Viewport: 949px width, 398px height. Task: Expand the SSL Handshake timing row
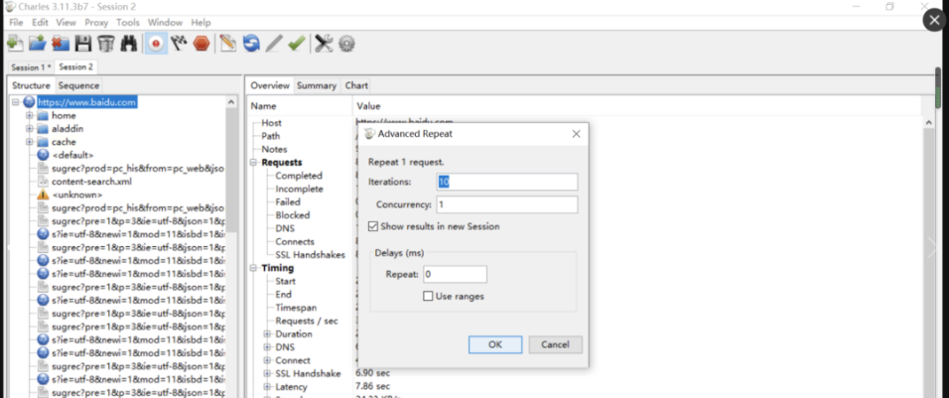pyautogui.click(x=267, y=374)
